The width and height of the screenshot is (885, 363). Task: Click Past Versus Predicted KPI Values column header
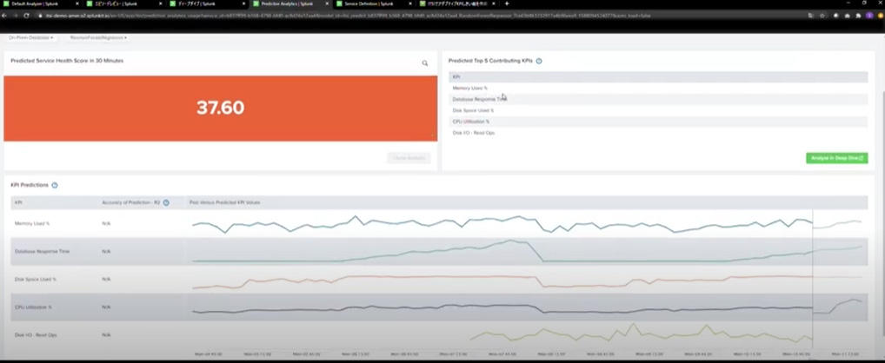point(225,202)
